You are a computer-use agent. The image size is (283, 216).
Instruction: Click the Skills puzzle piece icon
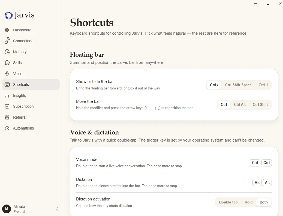click(7, 63)
